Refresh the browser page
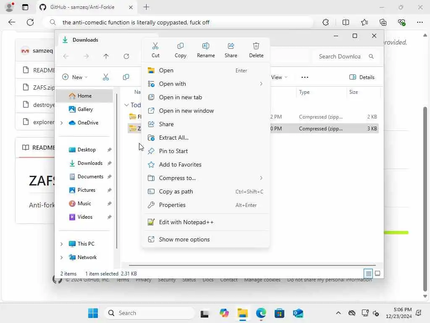The width and height of the screenshot is (430, 323). (30, 22)
